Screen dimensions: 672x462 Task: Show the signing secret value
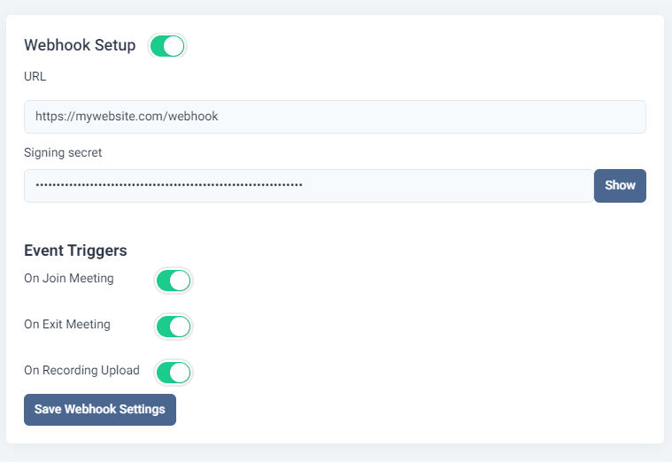(x=620, y=186)
